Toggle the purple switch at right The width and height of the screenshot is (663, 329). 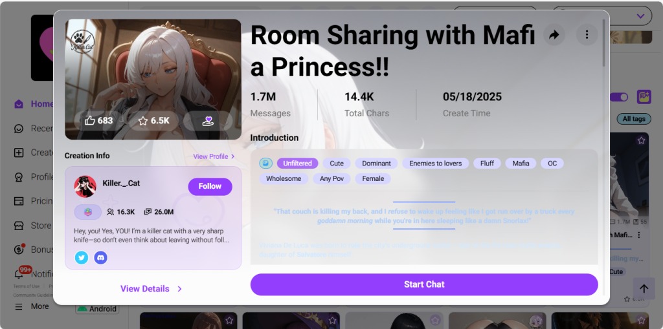[619, 97]
